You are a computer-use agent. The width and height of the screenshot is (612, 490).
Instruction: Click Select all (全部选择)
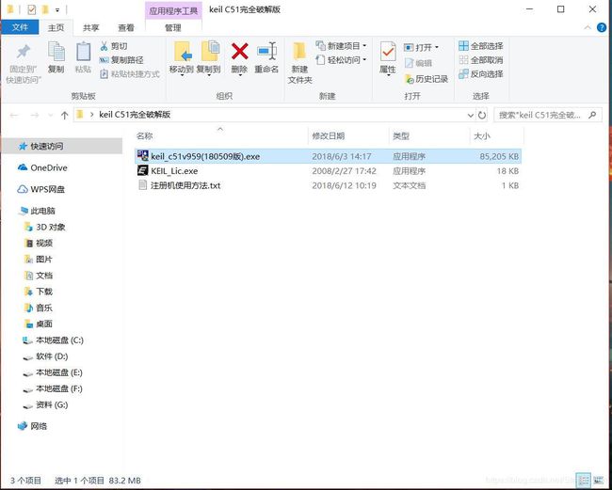[x=481, y=46]
